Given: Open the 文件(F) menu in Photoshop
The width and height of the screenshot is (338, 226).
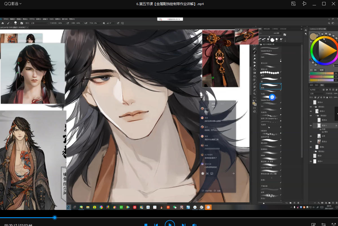Looking at the screenshot, I should point(6,19).
